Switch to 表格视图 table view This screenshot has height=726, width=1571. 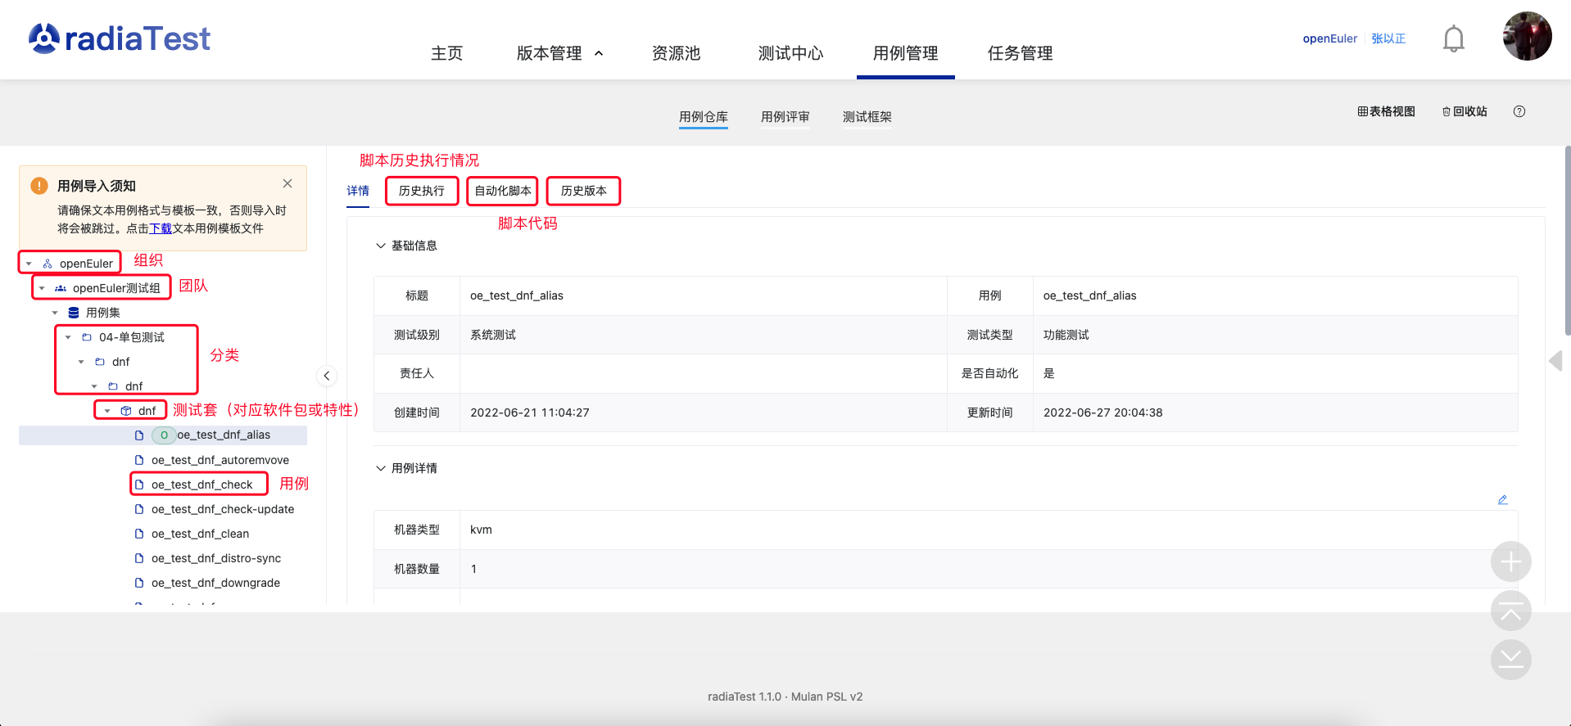pyautogui.click(x=1386, y=111)
